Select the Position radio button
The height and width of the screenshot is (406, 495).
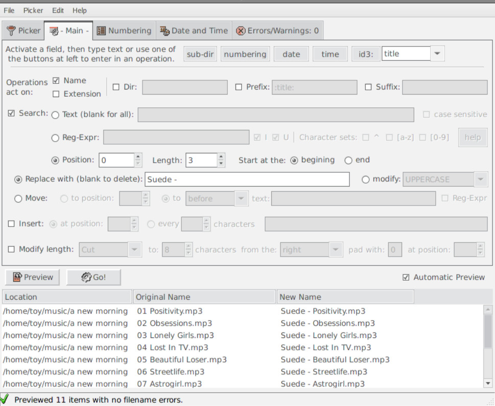[55, 160]
